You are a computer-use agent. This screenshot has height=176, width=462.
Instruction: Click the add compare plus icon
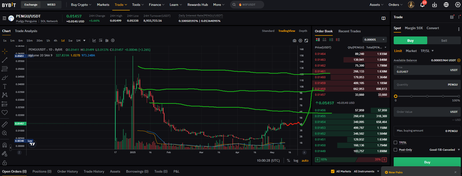click(113, 40)
